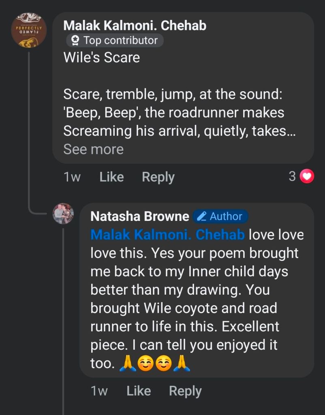The height and width of the screenshot is (415, 325).
Task: Click the last praying hands emoji in reply
Action: point(182,363)
